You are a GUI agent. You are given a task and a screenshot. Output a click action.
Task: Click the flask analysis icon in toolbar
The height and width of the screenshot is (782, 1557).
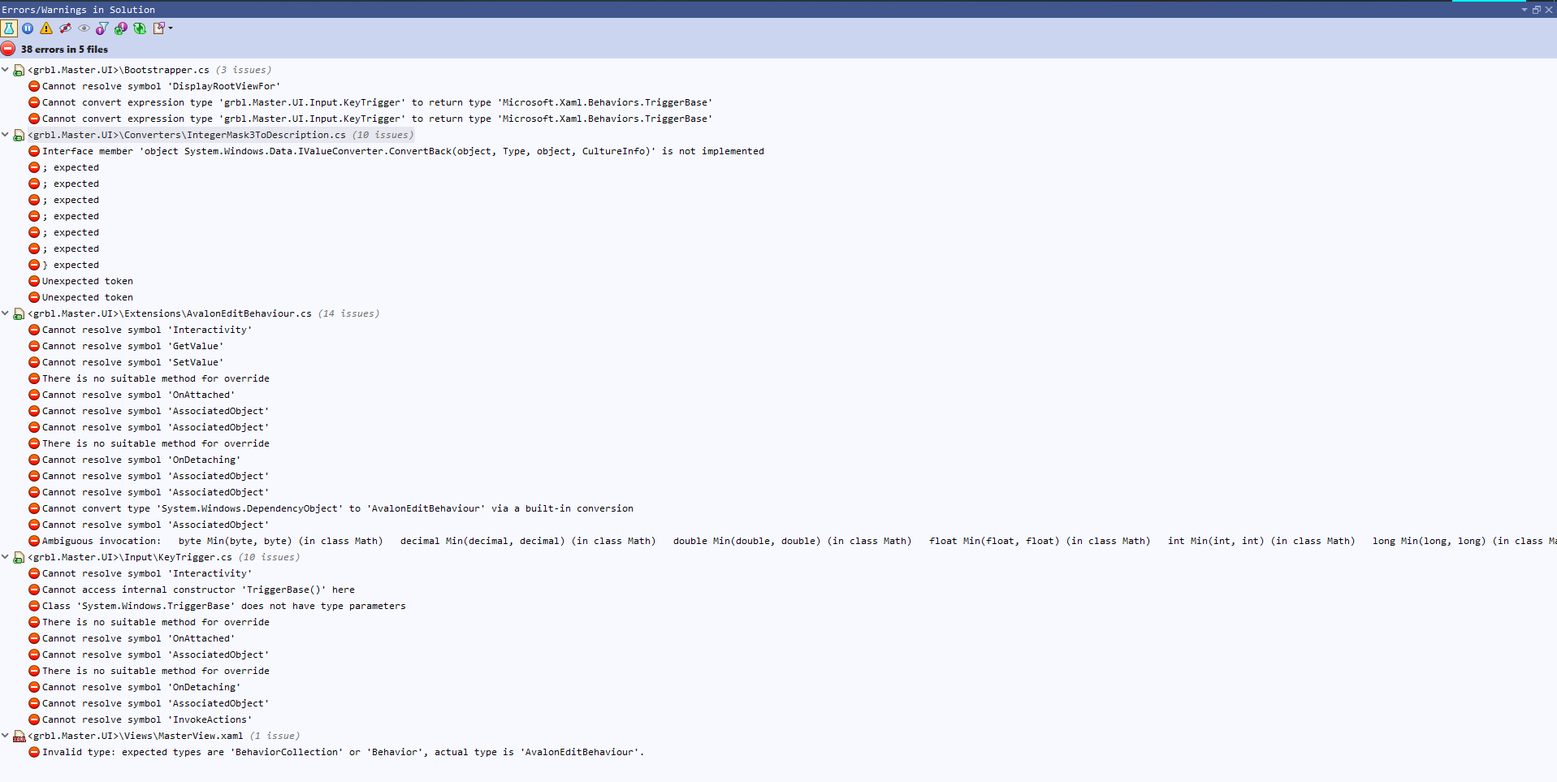[9, 28]
